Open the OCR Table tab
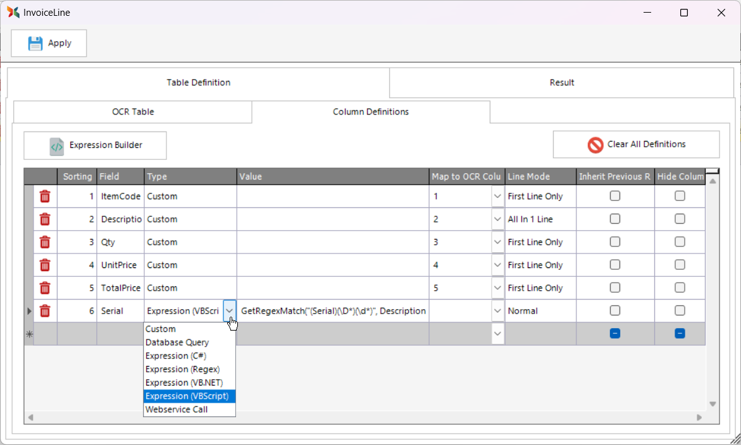This screenshot has width=741, height=445. click(133, 112)
